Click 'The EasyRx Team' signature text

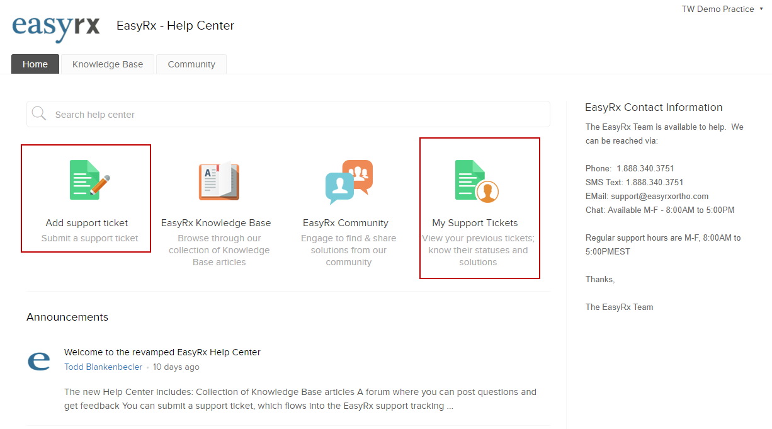click(620, 307)
